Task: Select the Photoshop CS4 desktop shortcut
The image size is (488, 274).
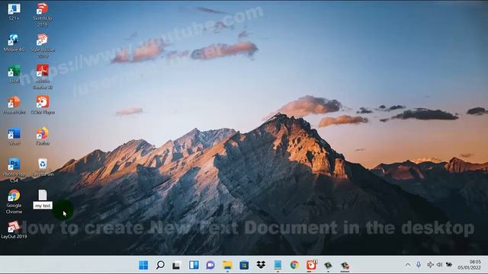Action: 14,170
